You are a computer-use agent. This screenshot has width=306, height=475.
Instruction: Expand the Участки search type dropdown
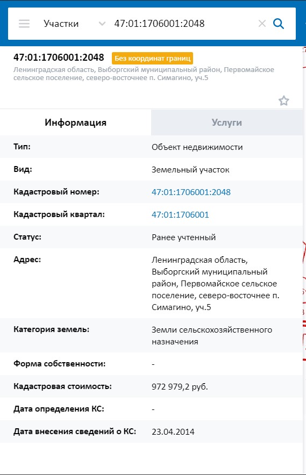point(74,24)
